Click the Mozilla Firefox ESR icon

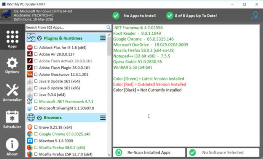[x=30, y=154]
